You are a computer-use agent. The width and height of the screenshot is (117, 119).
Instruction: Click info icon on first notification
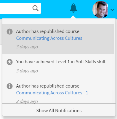pos(9,32)
